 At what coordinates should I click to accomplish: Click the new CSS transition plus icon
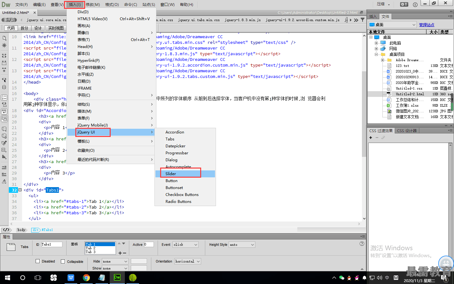(371, 138)
